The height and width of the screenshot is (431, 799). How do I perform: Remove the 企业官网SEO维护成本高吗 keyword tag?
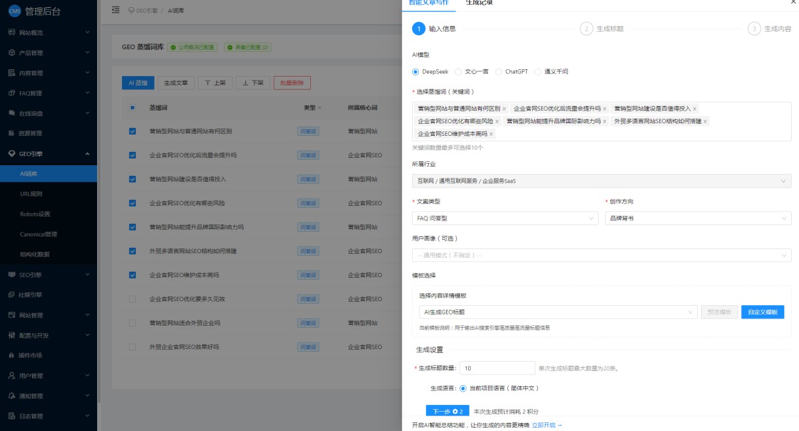pyautogui.click(x=501, y=134)
